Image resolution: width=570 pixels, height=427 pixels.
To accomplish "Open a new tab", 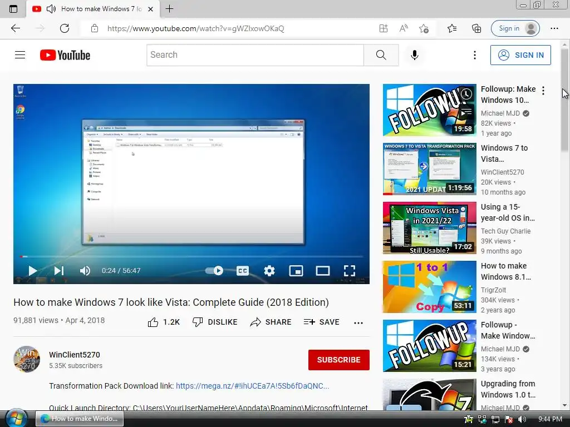I will tap(169, 9).
